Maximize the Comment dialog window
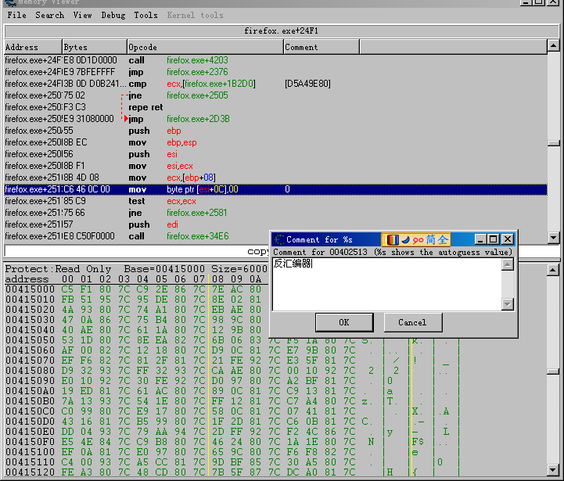Screen dimensions: 564x481 494,239
